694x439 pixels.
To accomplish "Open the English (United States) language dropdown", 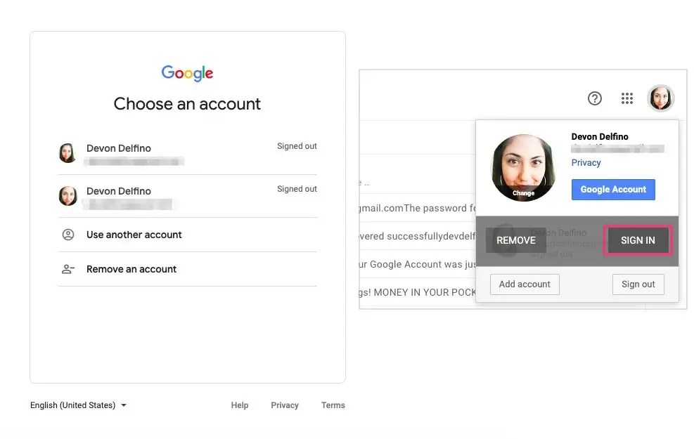I will (x=78, y=405).
